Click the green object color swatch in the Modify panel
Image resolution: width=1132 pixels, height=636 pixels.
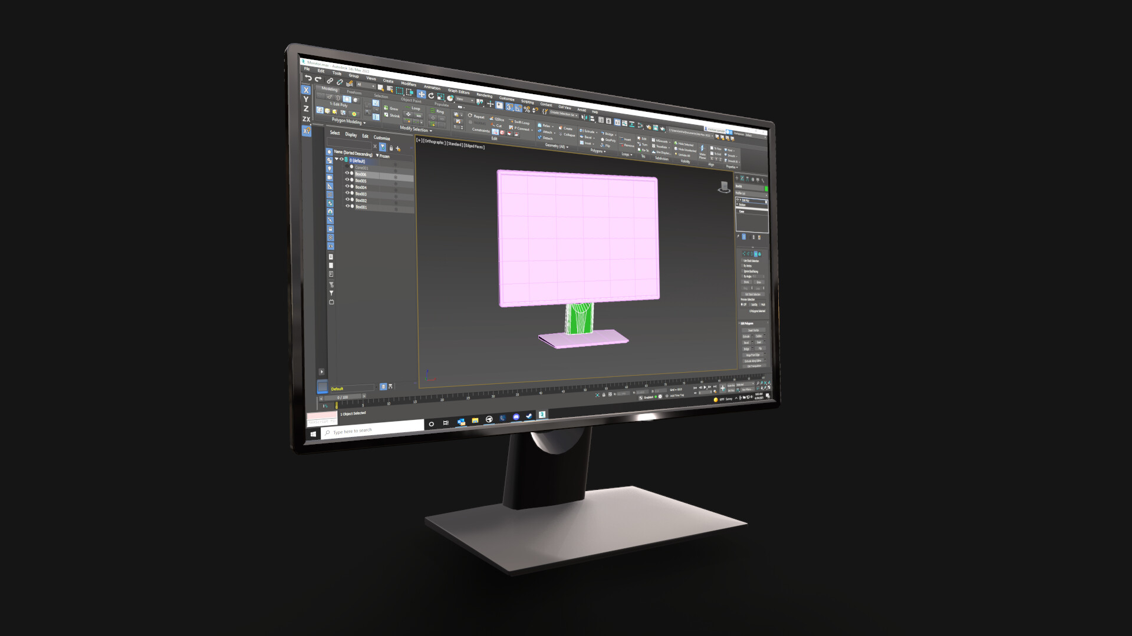pyautogui.click(x=766, y=188)
